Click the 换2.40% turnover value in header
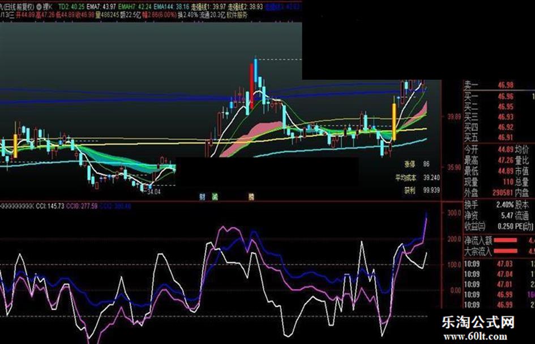535x344 pixels. (187, 15)
